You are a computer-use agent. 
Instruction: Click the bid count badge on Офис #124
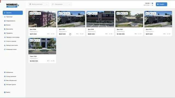coord(31,40)
